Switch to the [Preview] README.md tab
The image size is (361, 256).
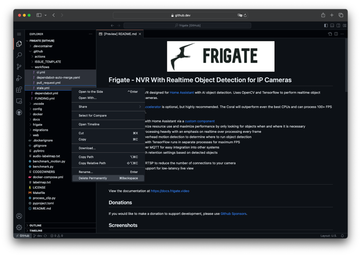(x=120, y=34)
